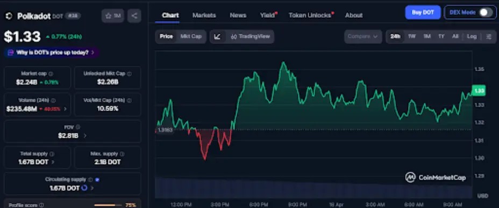Image resolution: width=499 pixels, height=208 pixels.
Task: Click info icon next to Total supply
Action: [52, 154]
